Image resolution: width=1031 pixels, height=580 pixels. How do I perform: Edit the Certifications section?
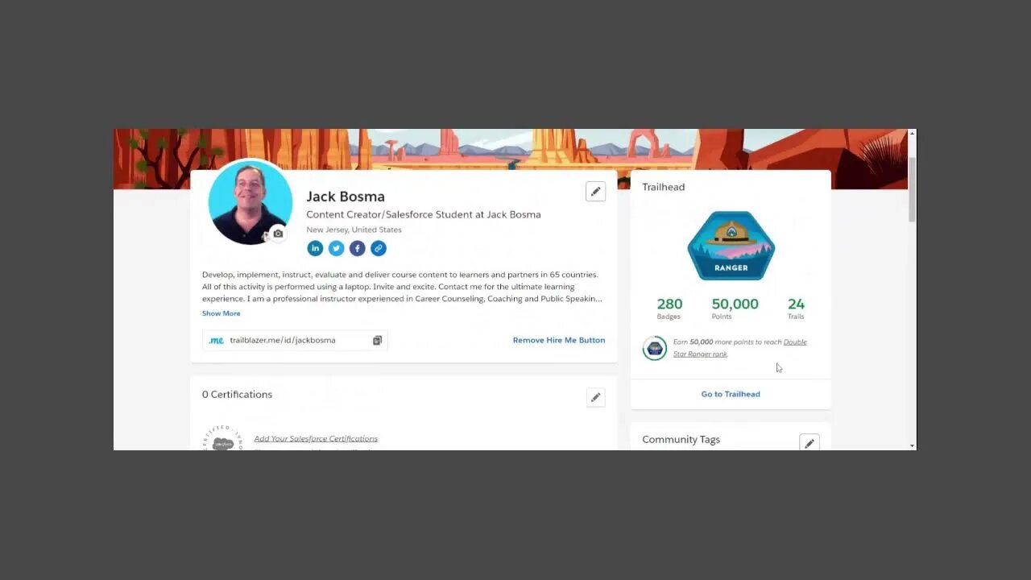(595, 397)
